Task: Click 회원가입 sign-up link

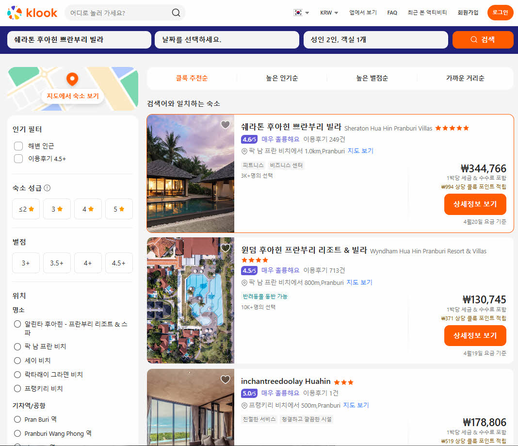Action: [468, 13]
